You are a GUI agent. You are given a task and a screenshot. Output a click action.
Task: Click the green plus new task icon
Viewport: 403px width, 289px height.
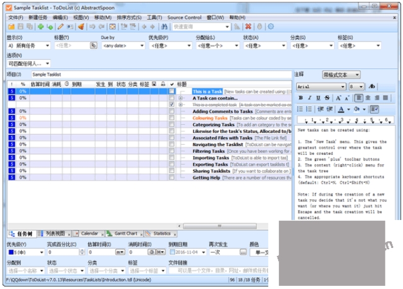click(40, 27)
